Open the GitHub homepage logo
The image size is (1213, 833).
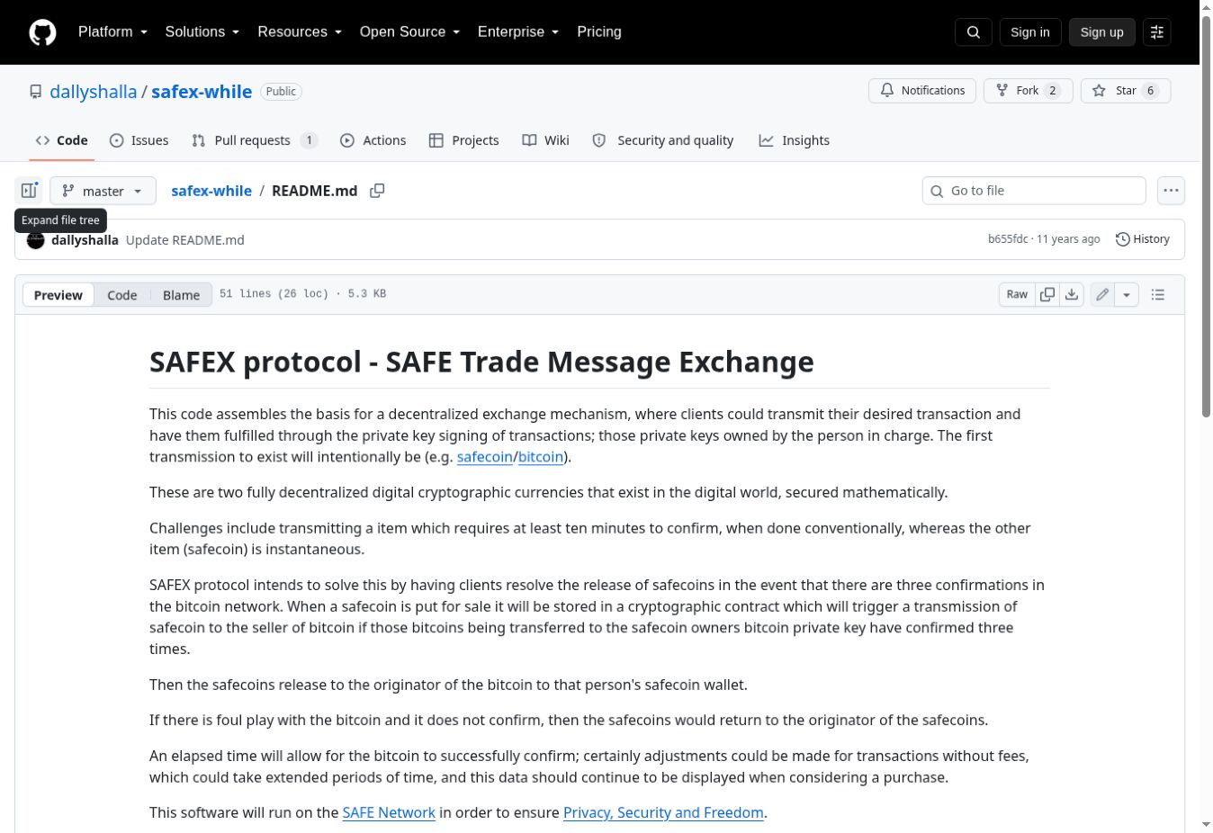coord(42,32)
